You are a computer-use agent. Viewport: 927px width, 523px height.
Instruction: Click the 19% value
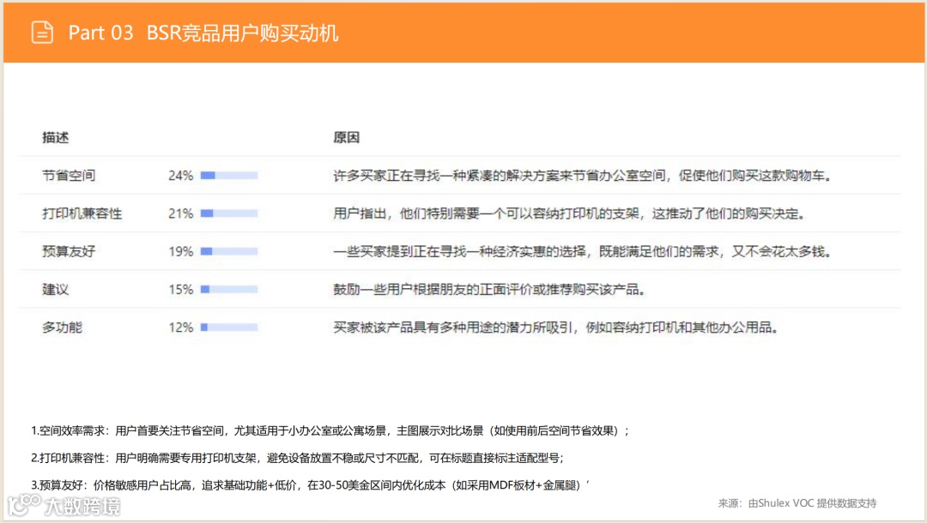[181, 251]
